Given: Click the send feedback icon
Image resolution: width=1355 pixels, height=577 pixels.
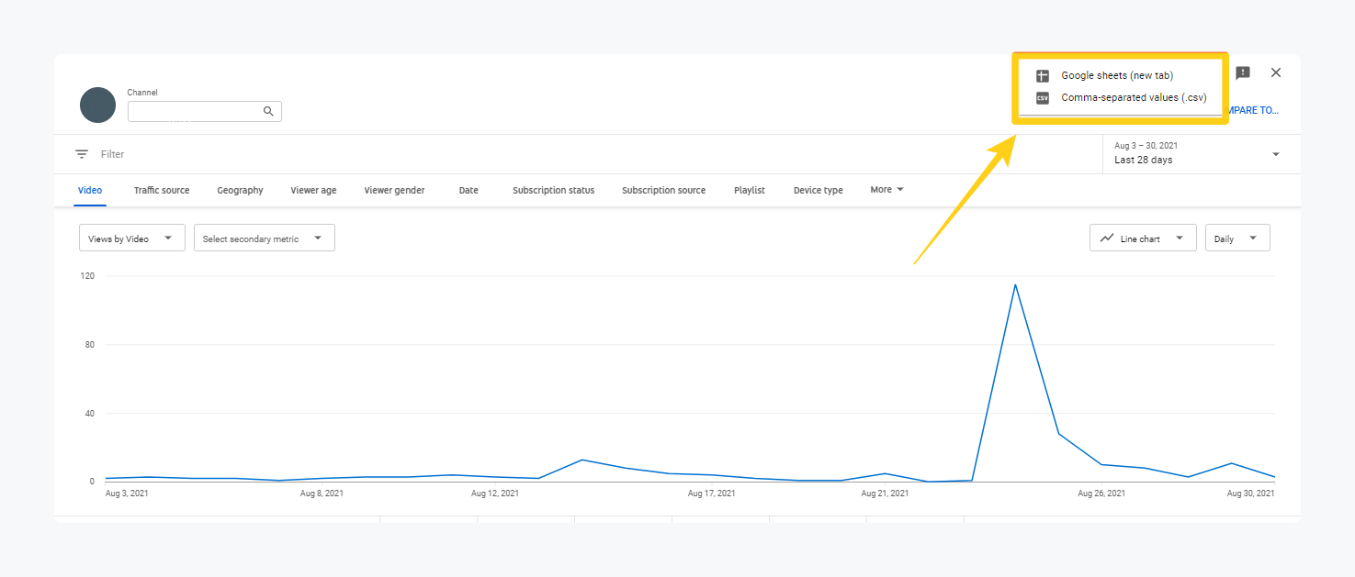Looking at the screenshot, I should pyautogui.click(x=1242, y=73).
